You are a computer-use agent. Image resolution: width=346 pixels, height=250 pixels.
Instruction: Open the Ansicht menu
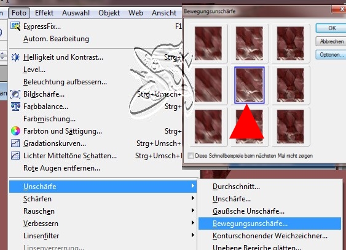coord(164,13)
